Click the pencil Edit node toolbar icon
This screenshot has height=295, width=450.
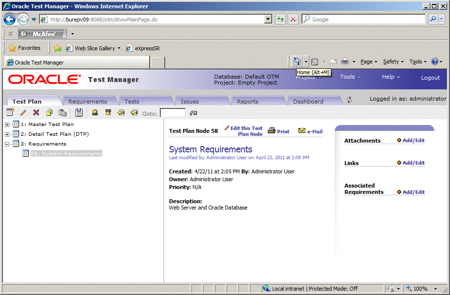[23, 112]
